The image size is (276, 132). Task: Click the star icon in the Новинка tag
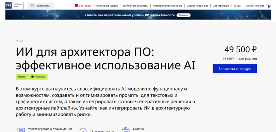pyautogui.click(x=33, y=77)
